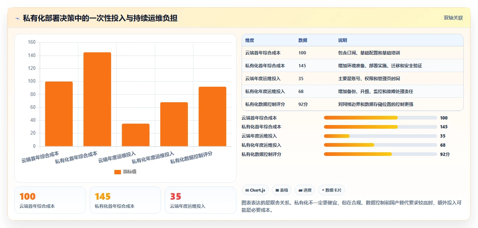Click table cell 云端首年综合成本

[x=263, y=53]
